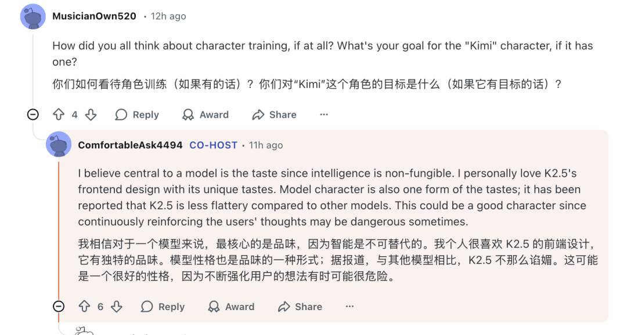Open the overflow menu on ComfortableAsk4494's reply

click(x=349, y=306)
